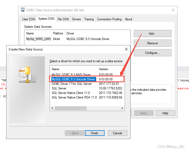Close the Create New Data Source dialog
This screenshot has width=189, height=150.
pyautogui.click(x=126, y=49)
